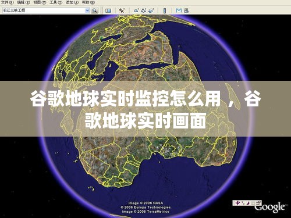The height and width of the screenshot is (218, 291).
Task: Click the Google logo watermark
Action: (x=270, y=208)
